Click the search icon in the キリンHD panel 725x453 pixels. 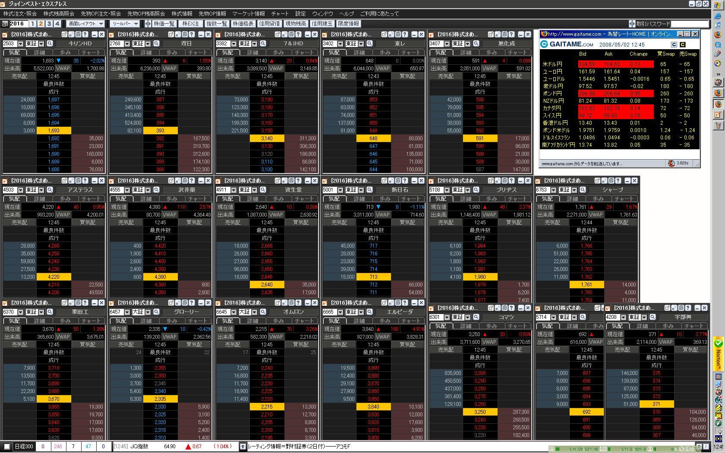(x=50, y=44)
